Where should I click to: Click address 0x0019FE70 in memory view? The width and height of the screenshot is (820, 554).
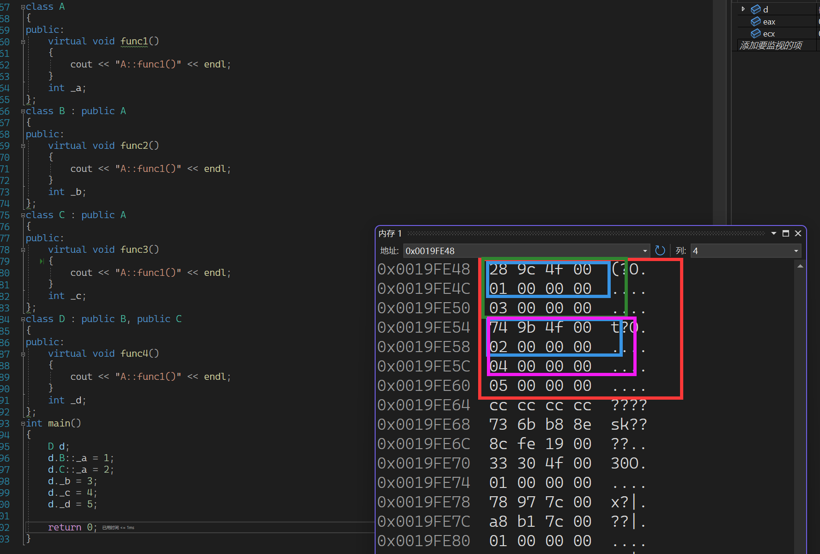click(x=424, y=463)
